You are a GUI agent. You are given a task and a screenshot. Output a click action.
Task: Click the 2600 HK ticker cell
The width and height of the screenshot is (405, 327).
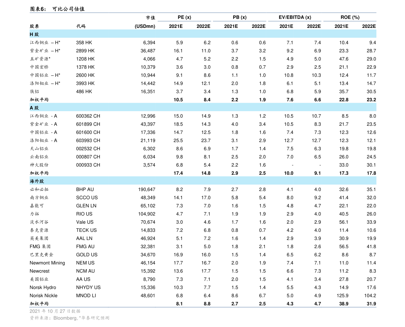coord(85,75)
